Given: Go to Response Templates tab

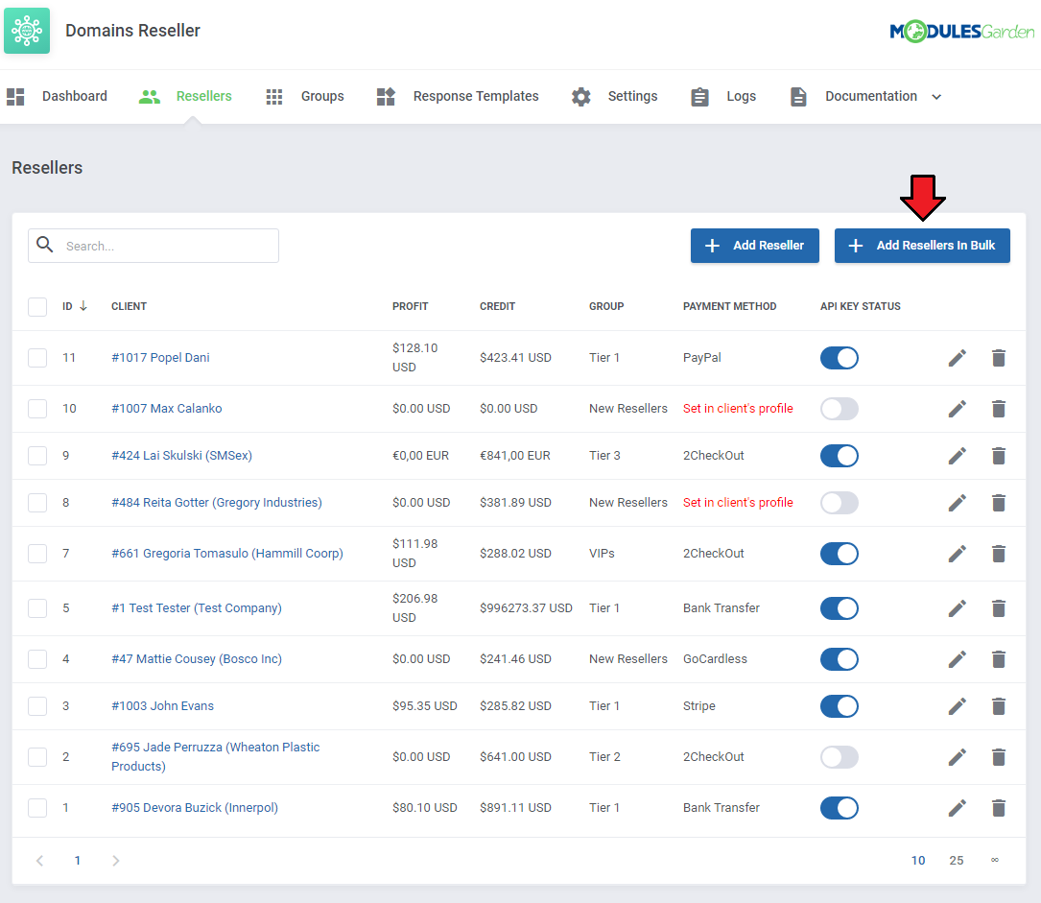Looking at the screenshot, I should tap(458, 97).
